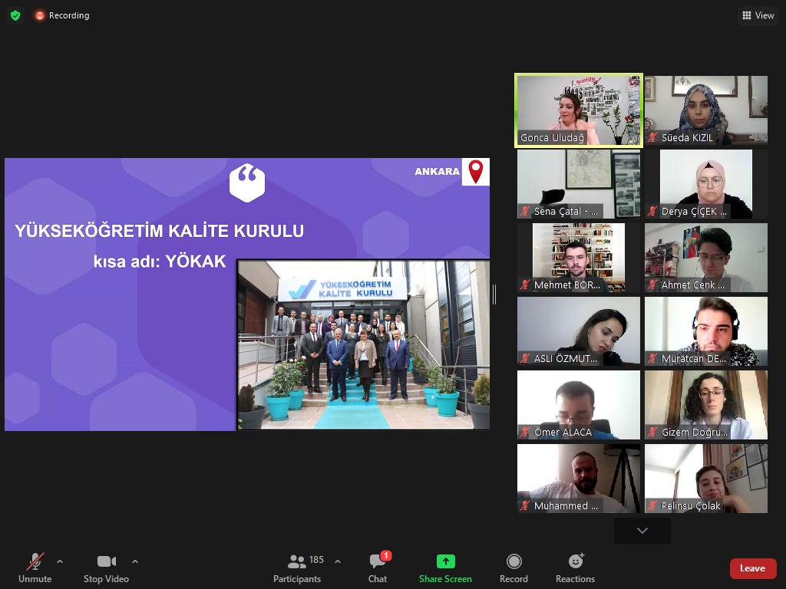Click the green Share Screen button
The width and height of the screenshot is (786, 589).
click(x=445, y=568)
